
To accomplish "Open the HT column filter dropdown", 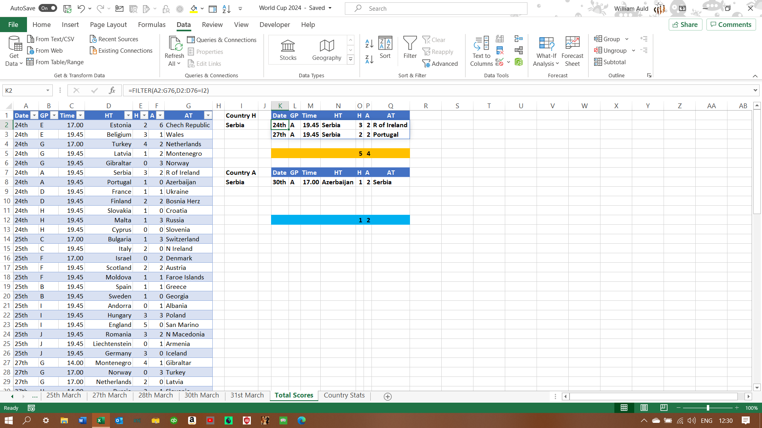I will click(128, 115).
